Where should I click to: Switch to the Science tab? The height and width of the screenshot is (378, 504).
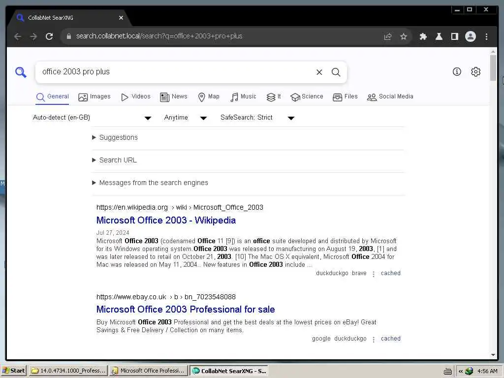point(307,97)
